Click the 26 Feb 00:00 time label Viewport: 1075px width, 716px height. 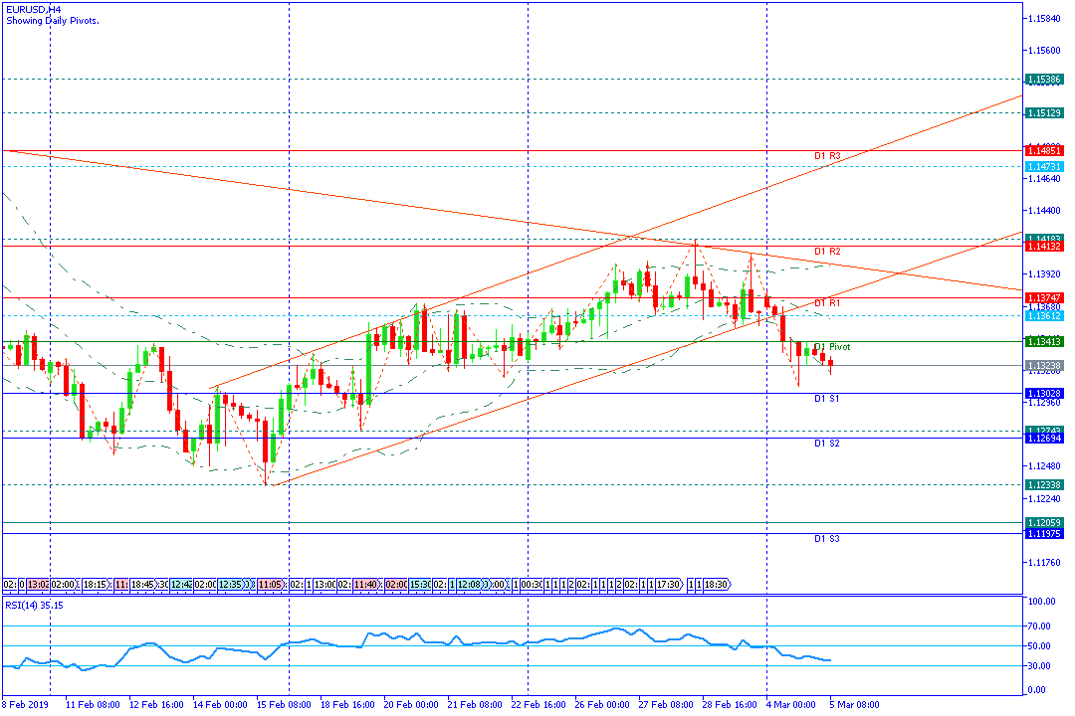click(x=602, y=704)
